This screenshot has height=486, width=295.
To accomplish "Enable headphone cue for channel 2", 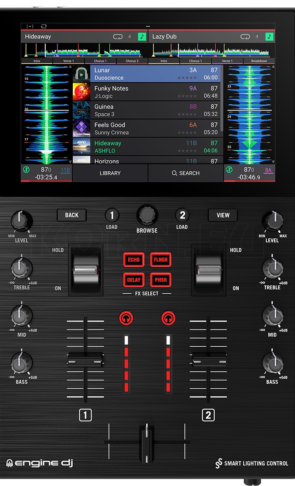I will (168, 318).
